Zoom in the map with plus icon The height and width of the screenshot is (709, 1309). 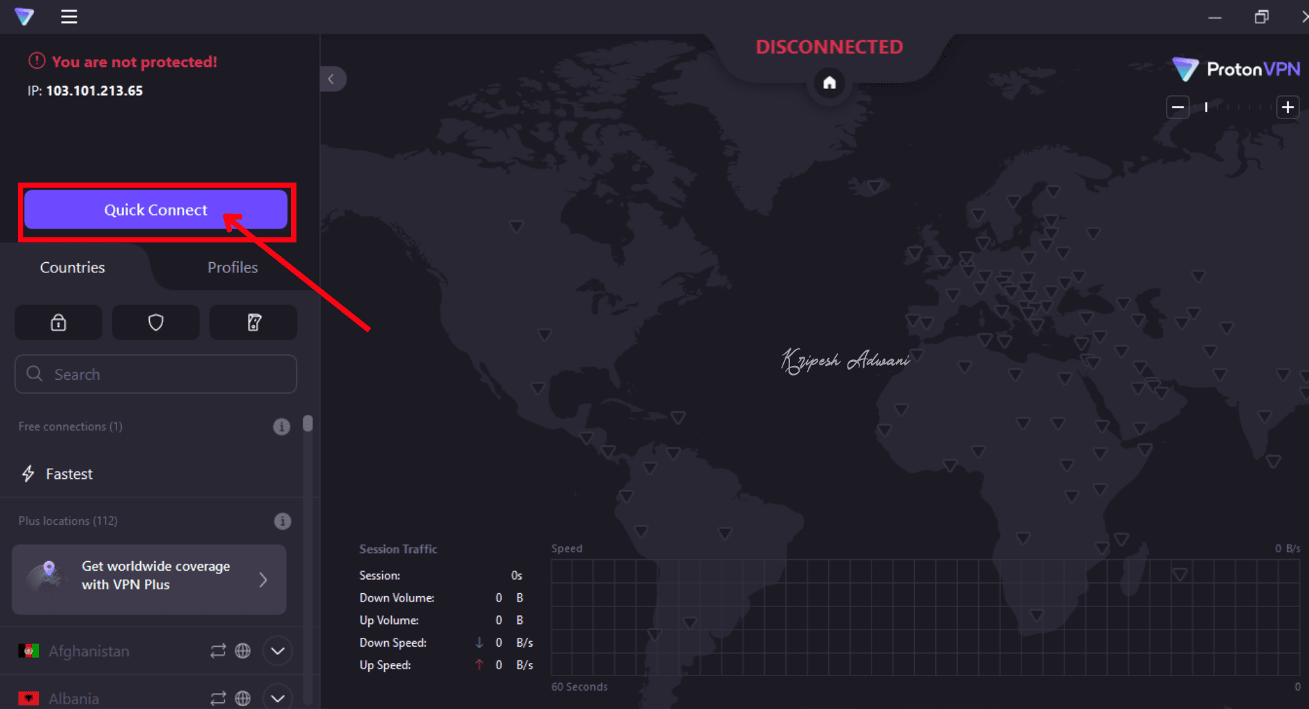point(1287,107)
